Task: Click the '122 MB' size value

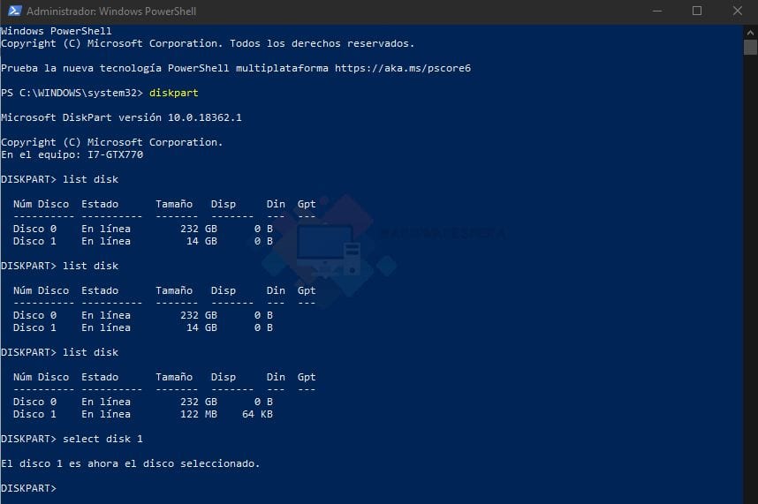Action: click(x=199, y=414)
